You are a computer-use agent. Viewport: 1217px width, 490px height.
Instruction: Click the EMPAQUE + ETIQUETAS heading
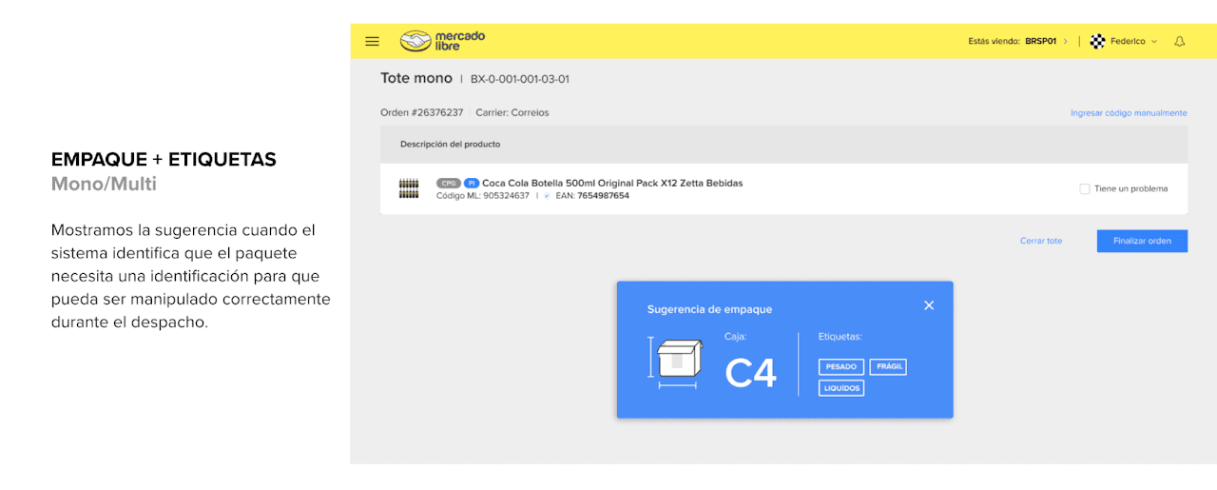click(164, 160)
